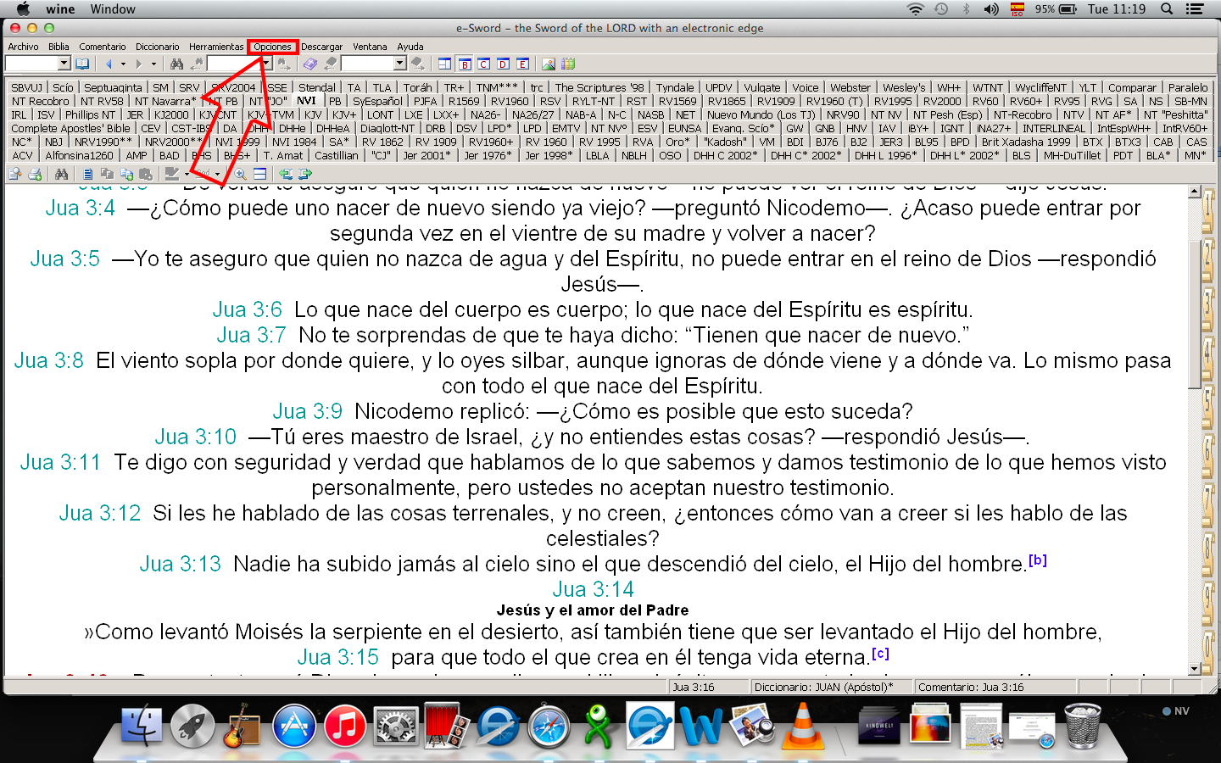Open the Biblia menu
Image resolution: width=1221 pixels, height=763 pixels.
[x=59, y=47]
